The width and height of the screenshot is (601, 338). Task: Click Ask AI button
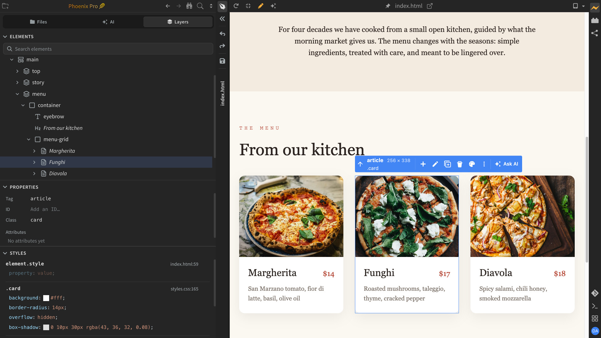tap(506, 164)
